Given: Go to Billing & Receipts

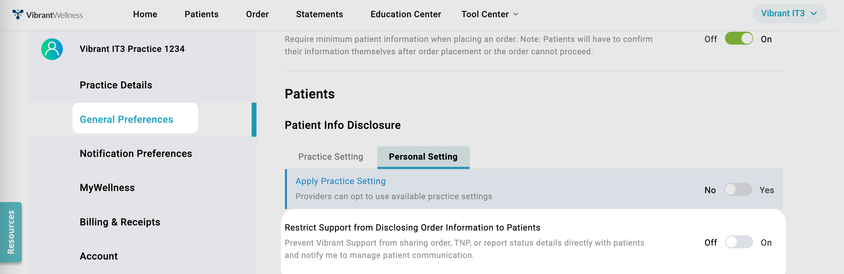Looking at the screenshot, I should pos(120,222).
